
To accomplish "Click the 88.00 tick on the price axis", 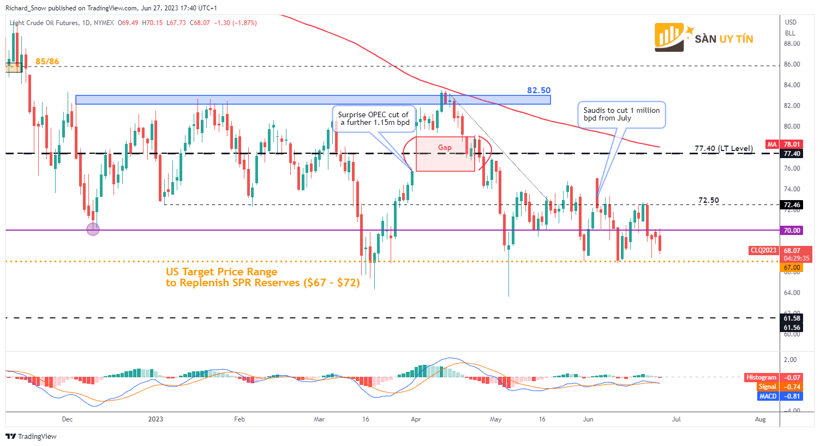I will click(x=792, y=44).
